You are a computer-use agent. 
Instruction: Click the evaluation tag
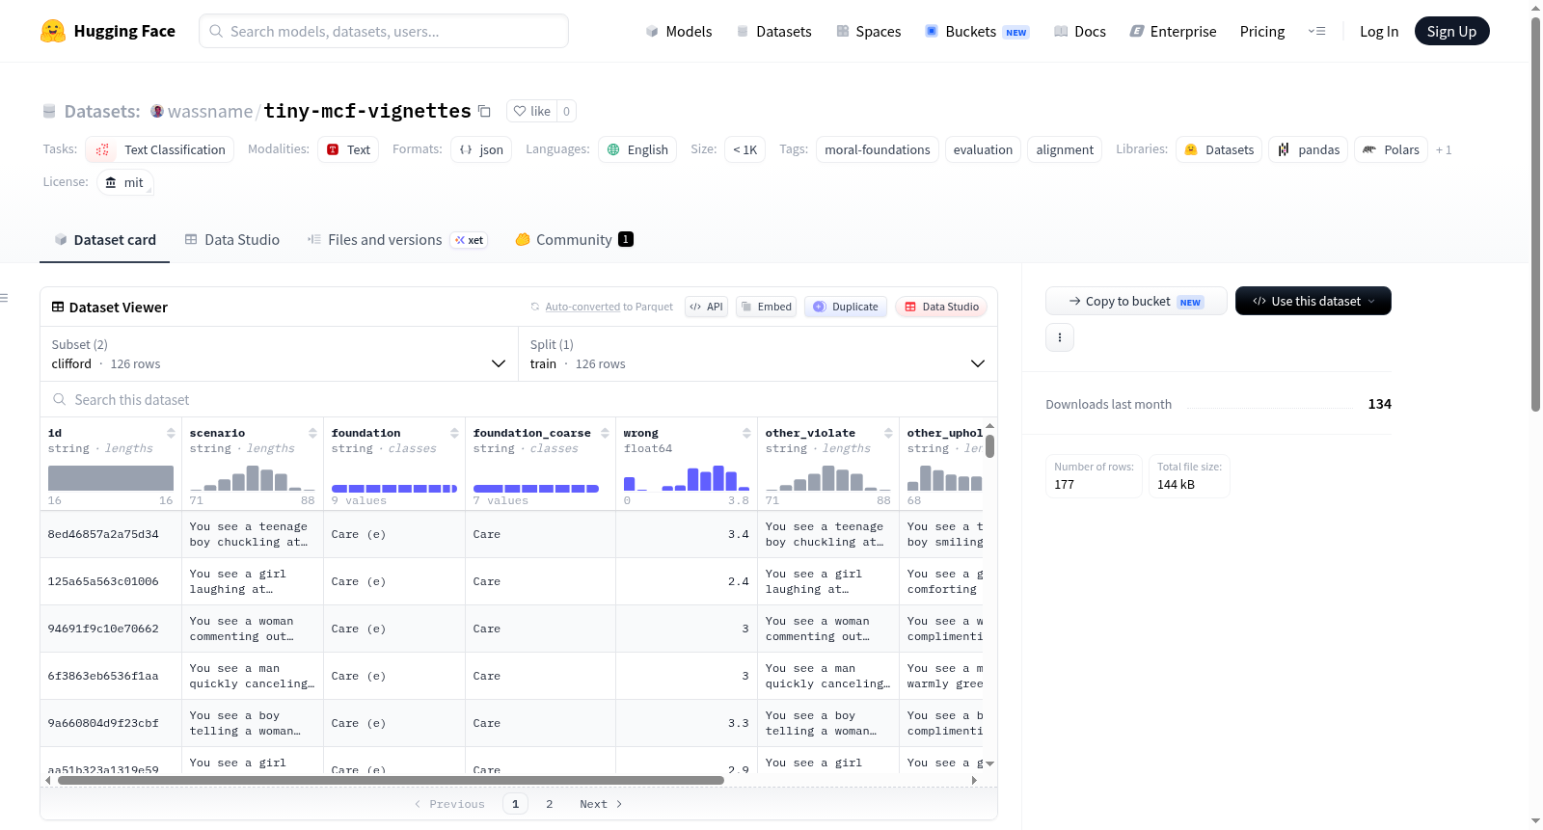click(x=983, y=149)
